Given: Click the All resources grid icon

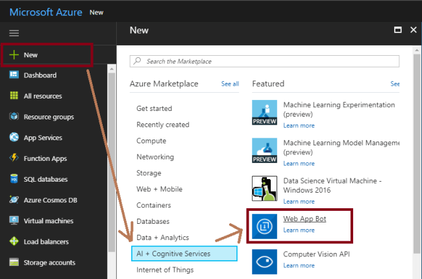Looking at the screenshot, I should (14, 96).
